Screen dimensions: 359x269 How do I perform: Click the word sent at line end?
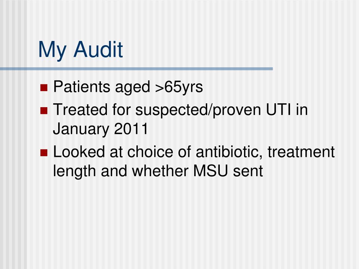[248, 171]
